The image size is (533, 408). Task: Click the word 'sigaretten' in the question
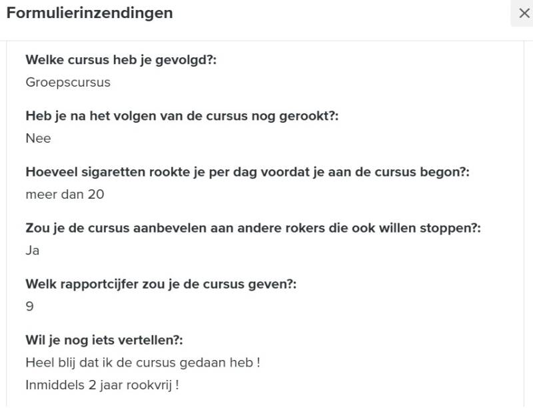pyautogui.click(x=109, y=172)
